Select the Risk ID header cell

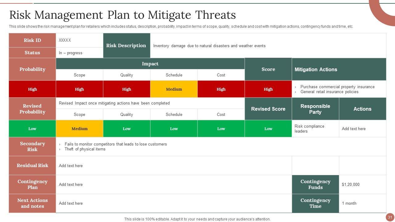tap(32, 40)
